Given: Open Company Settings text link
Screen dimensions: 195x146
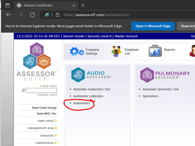Looking at the screenshot, I should point(92,51).
